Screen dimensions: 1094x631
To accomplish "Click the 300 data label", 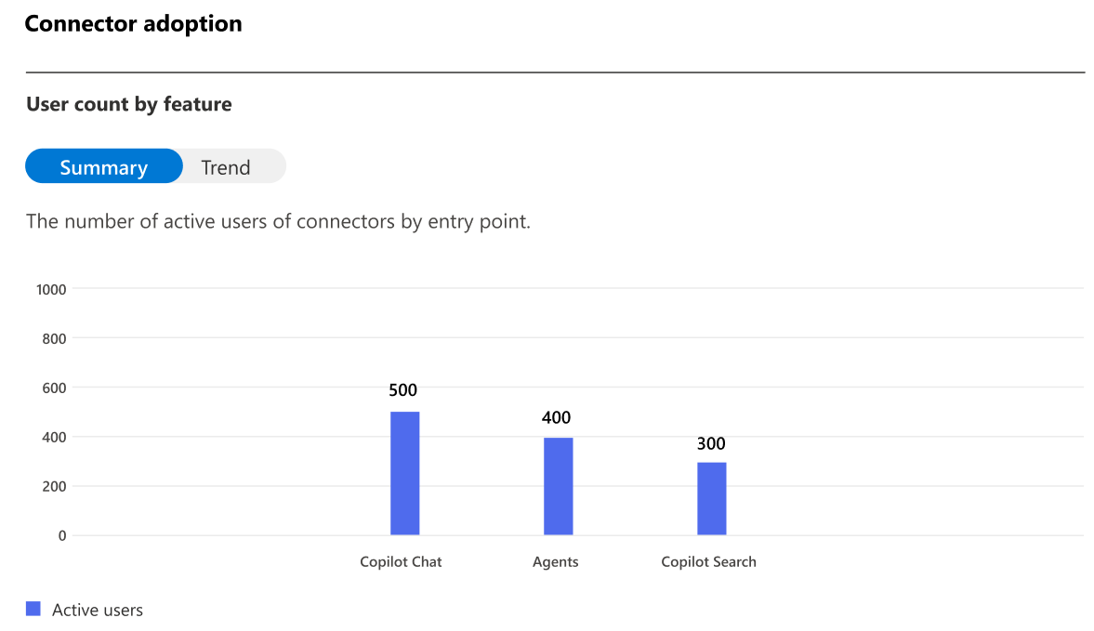I will (x=711, y=443).
